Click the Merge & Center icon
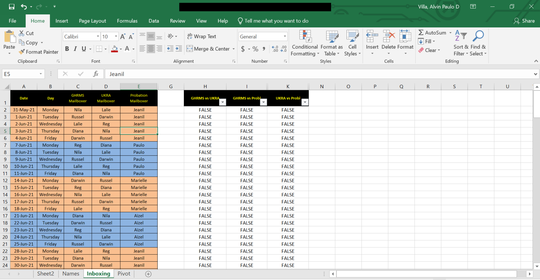This screenshot has width=540, height=280. click(190, 49)
